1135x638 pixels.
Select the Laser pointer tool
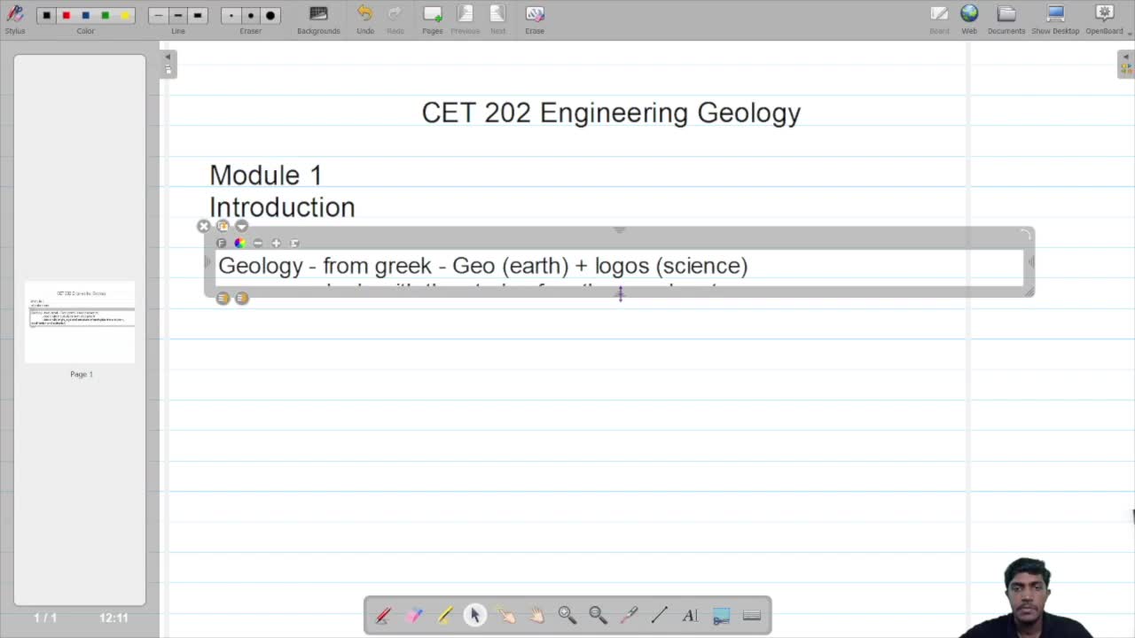click(x=629, y=615)
